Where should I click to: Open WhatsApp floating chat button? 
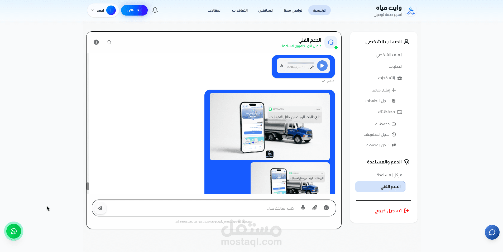coord(14,231)
